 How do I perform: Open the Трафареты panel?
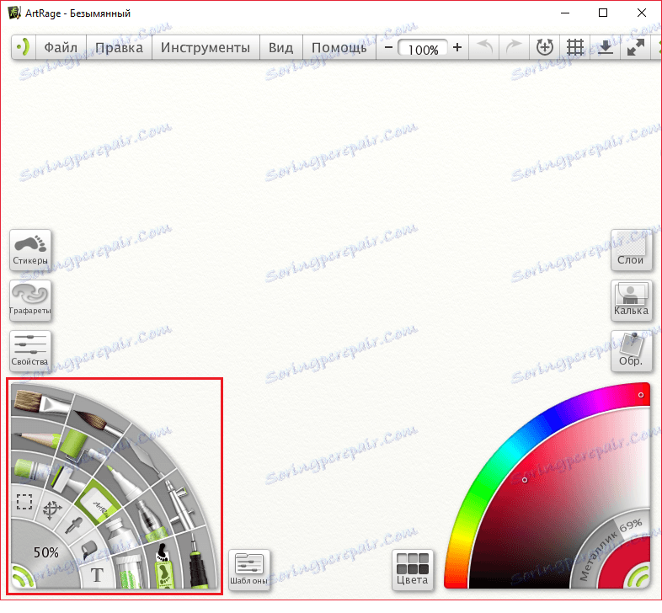point(30,300)
